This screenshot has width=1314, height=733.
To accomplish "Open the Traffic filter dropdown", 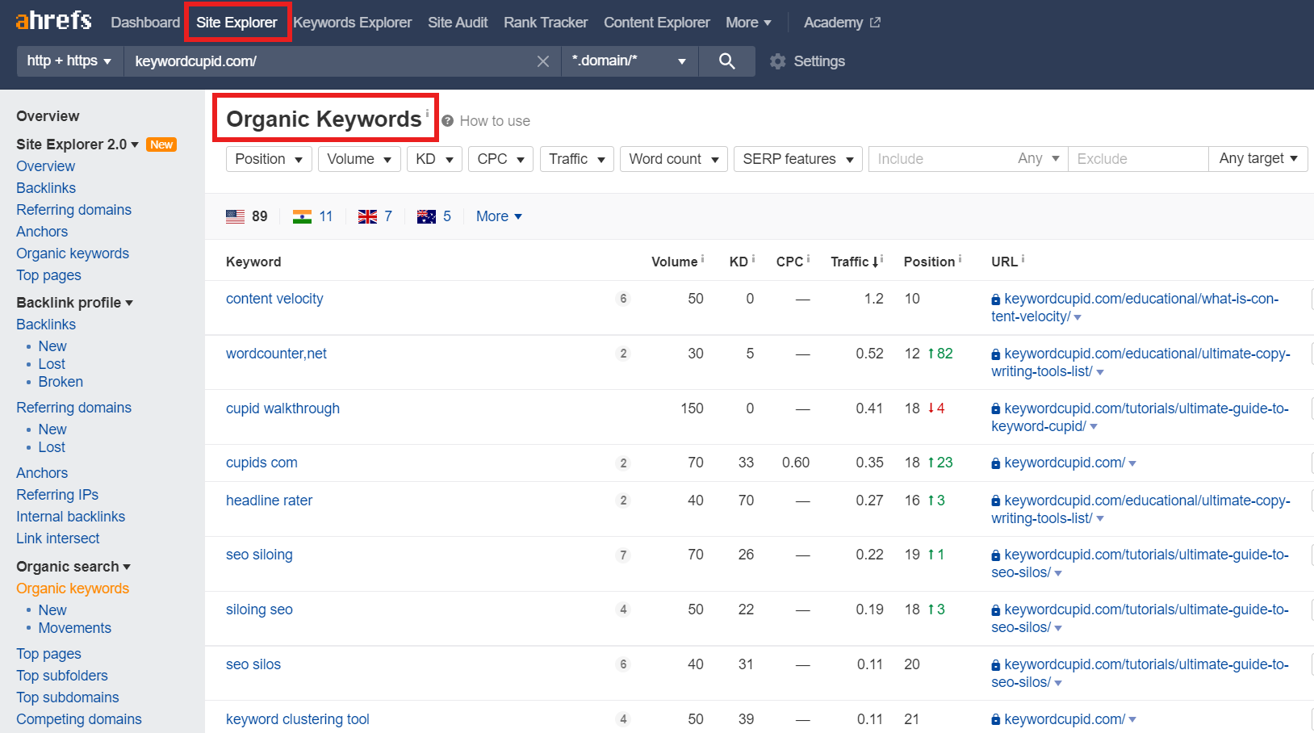I will point(577,159).
